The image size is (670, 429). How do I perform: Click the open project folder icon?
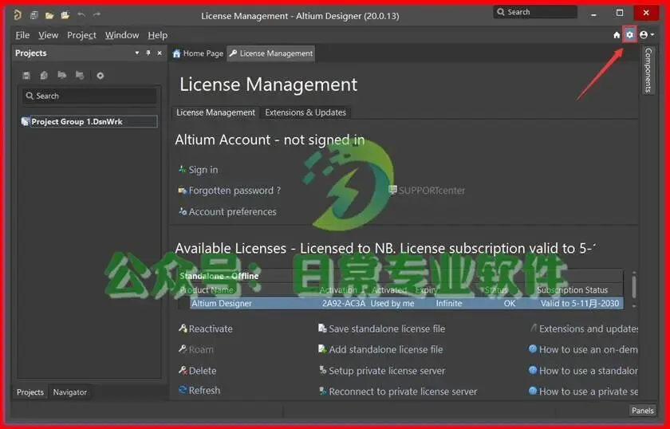click(65, 15)
